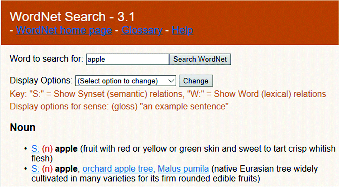Screen dimensions: 339x187
Task: Focus the search field containing 'apple'
Action: [127, 59]
